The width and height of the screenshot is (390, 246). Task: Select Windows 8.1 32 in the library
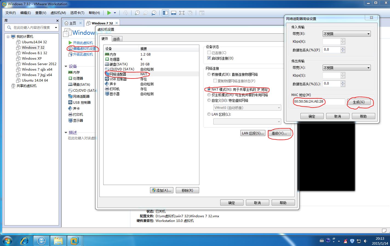click(35, 53)
